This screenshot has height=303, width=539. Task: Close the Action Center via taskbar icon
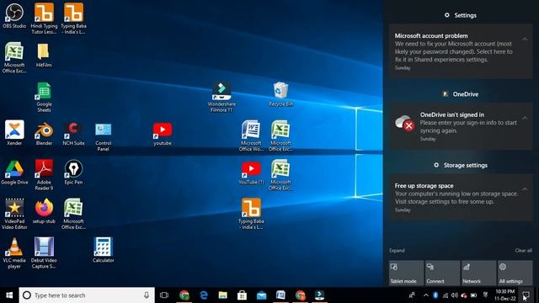(x=526, y=295)
